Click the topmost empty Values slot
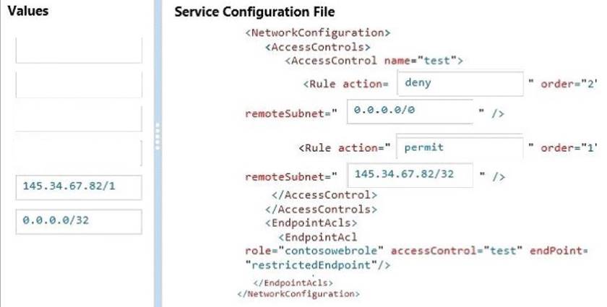This screenshot has width=607, height=307. 79,51
